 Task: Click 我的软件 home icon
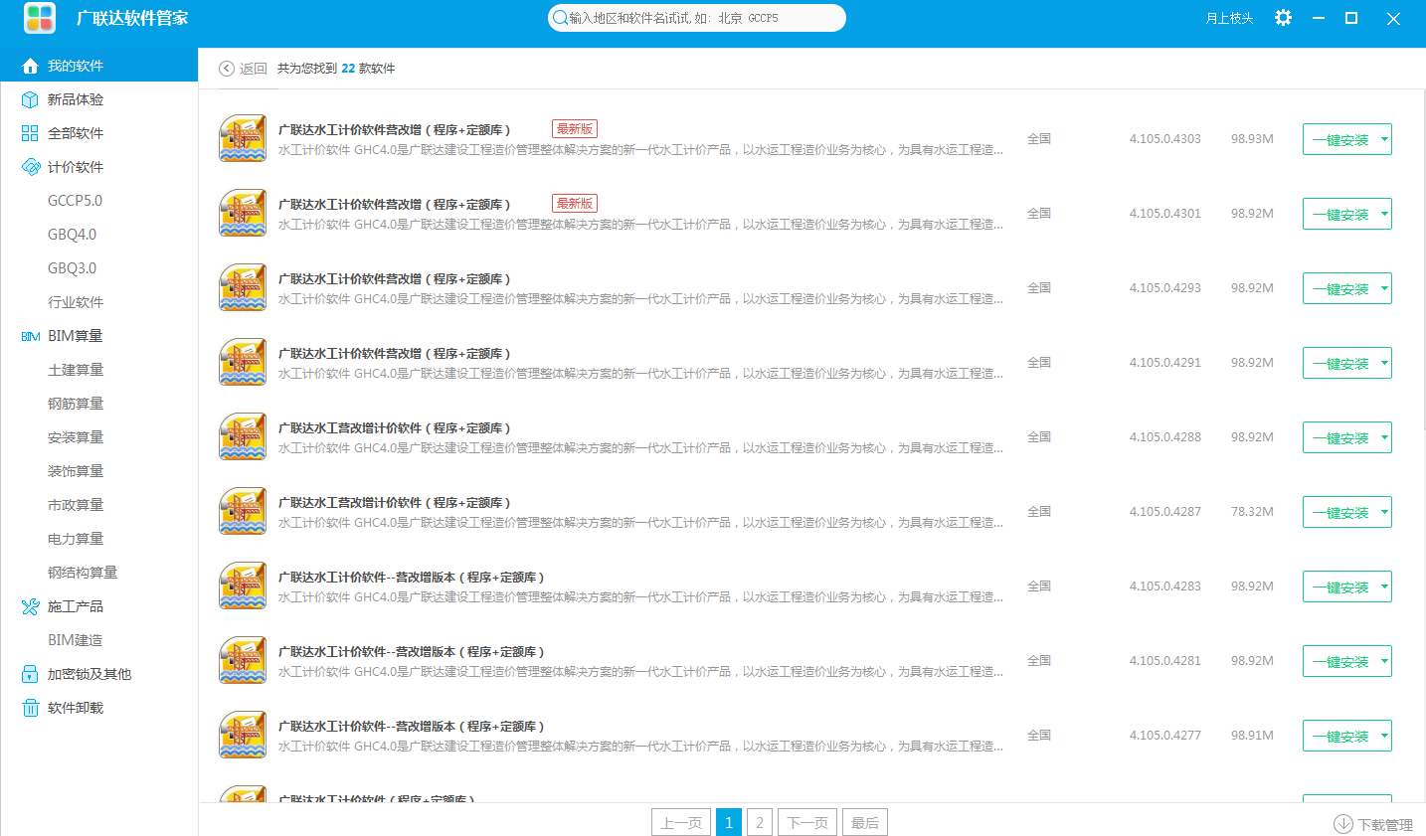pos(30,66)
